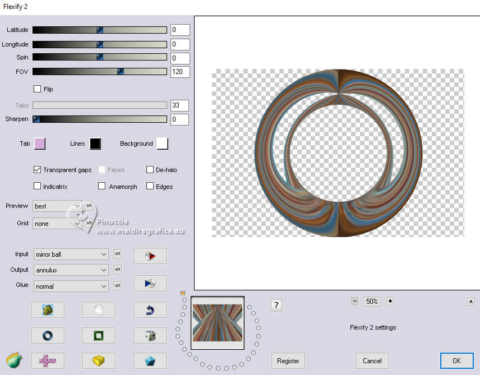Screen dimensions: 480x375
Task: Open the Background color swatch
Action: [x=162, y=143]
